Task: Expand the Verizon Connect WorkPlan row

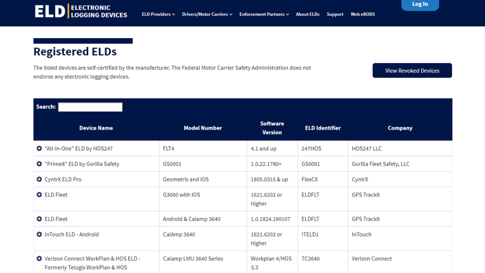Action: click(39, 258)
